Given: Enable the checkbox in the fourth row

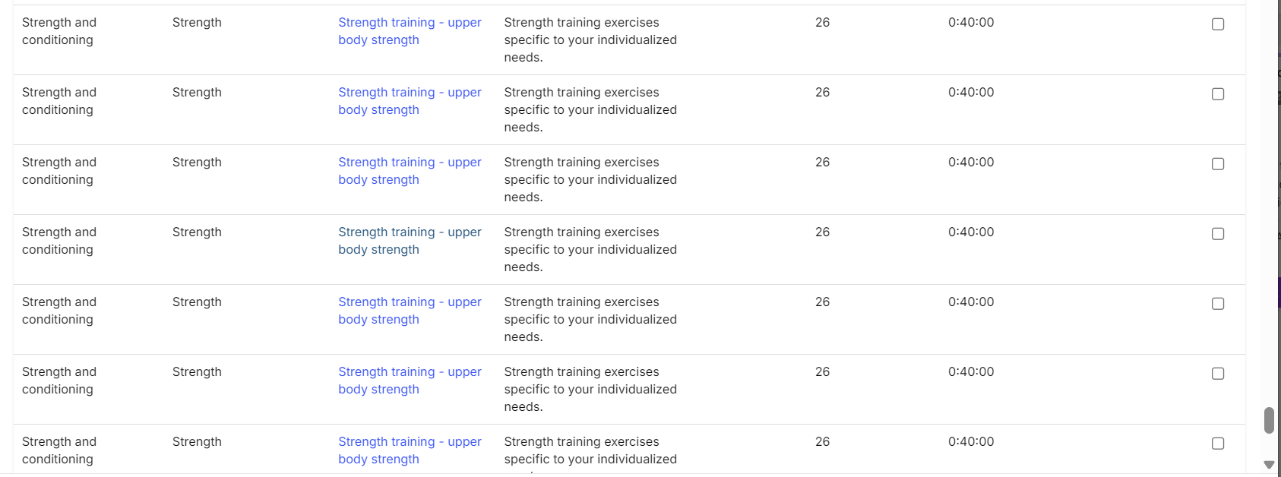Looking at the screenshot, I should 1217,234.
